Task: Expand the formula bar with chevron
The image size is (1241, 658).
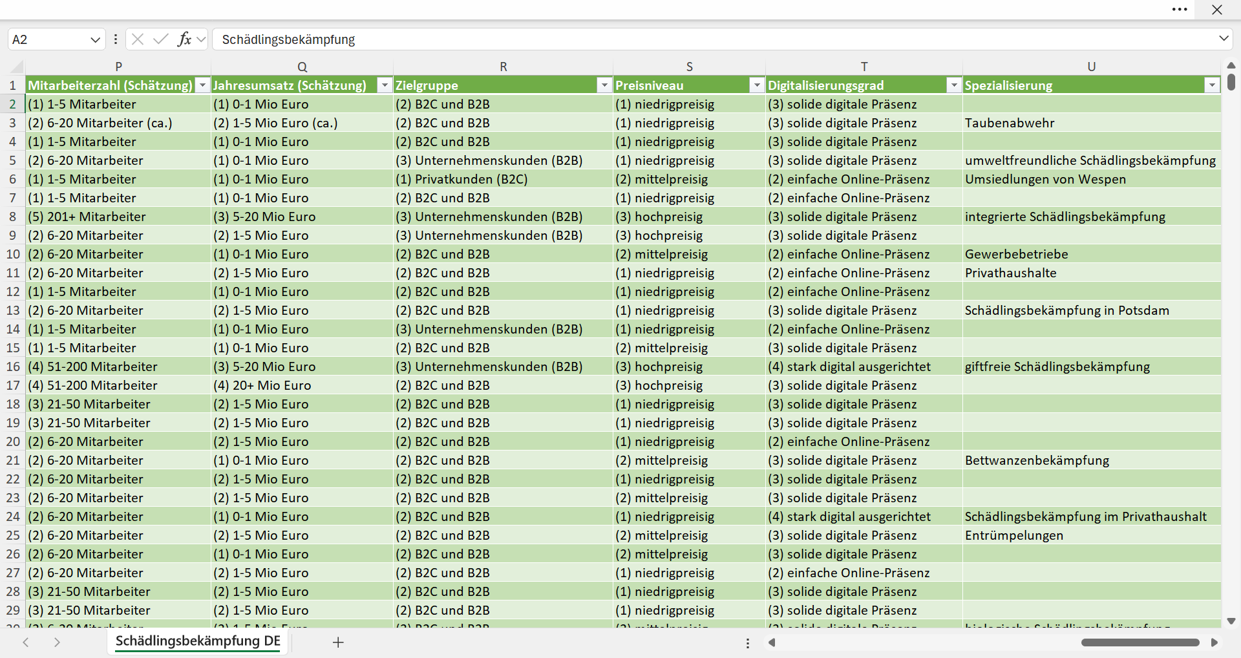Action: [x=1224, y=39]
